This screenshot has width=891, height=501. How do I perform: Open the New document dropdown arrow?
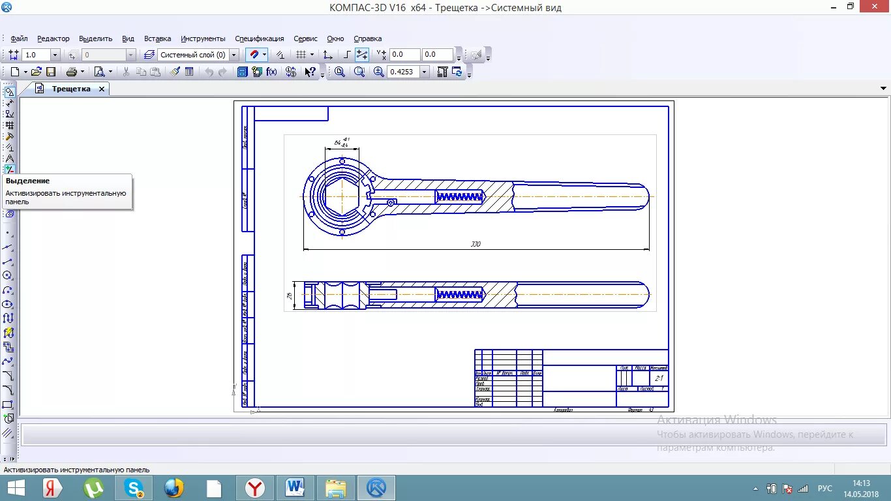25,72
